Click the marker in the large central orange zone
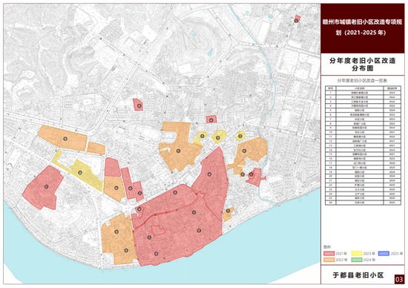The width and height of the screenshot is (408, 288). pyautogui.click(x=178, y=151)
